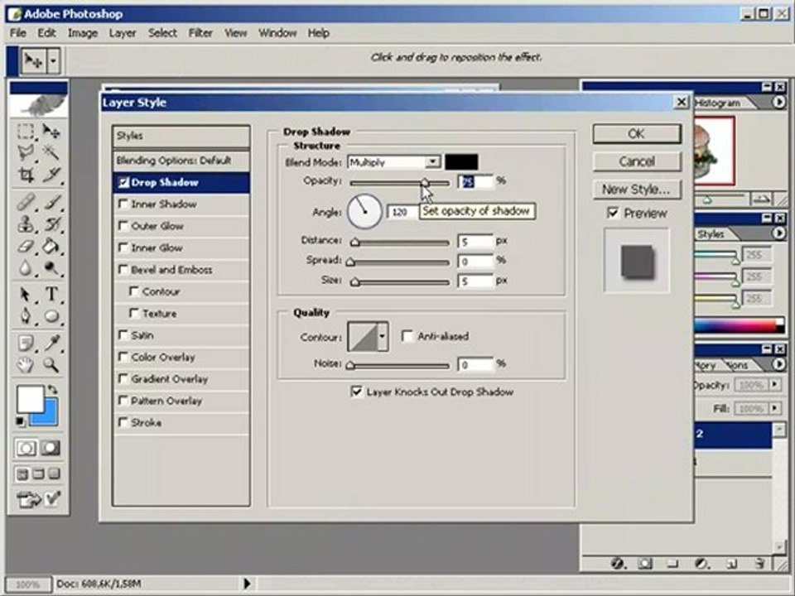795x596 pixels.
Task: Open the File menu
Action: click(x=18, y=33)
